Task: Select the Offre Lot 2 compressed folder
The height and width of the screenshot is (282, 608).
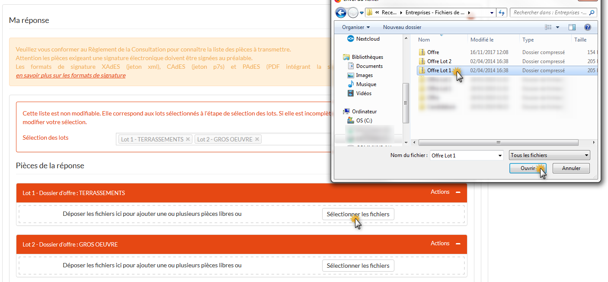Action: pos(439,61)
